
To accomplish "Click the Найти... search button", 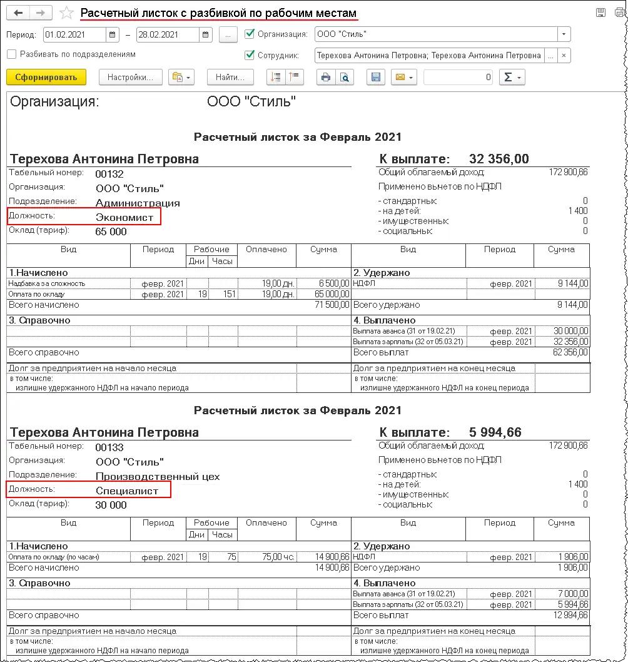I will pyautogui.click(x=230, y=77).
